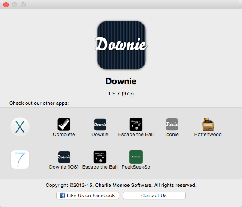Screen dimensions: 242x207
Task: Close the About window with red button
Action: pyautogui.click(x=6, y=5)
